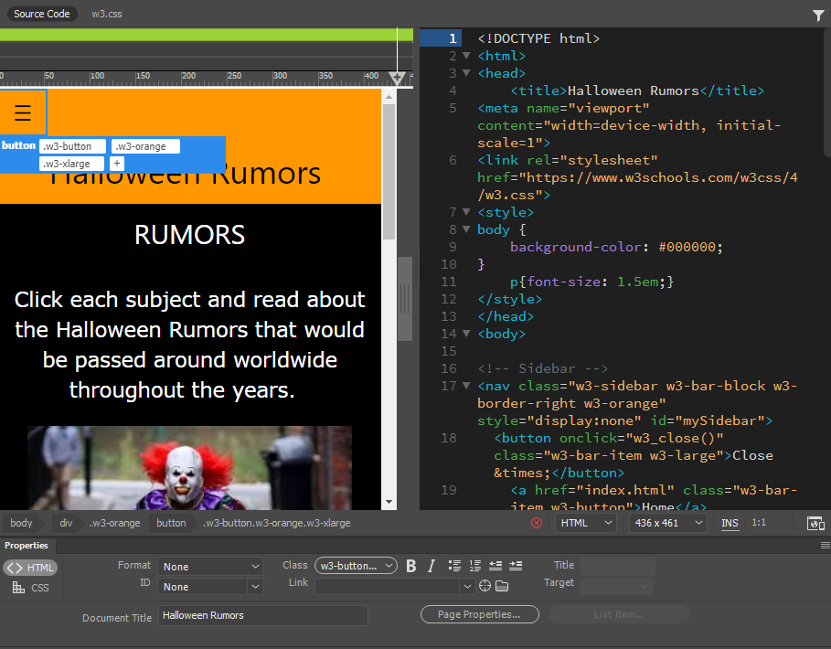
Task: Collapse the head tag at line 3
Action: pyautogui.click(x=466, y=73)
